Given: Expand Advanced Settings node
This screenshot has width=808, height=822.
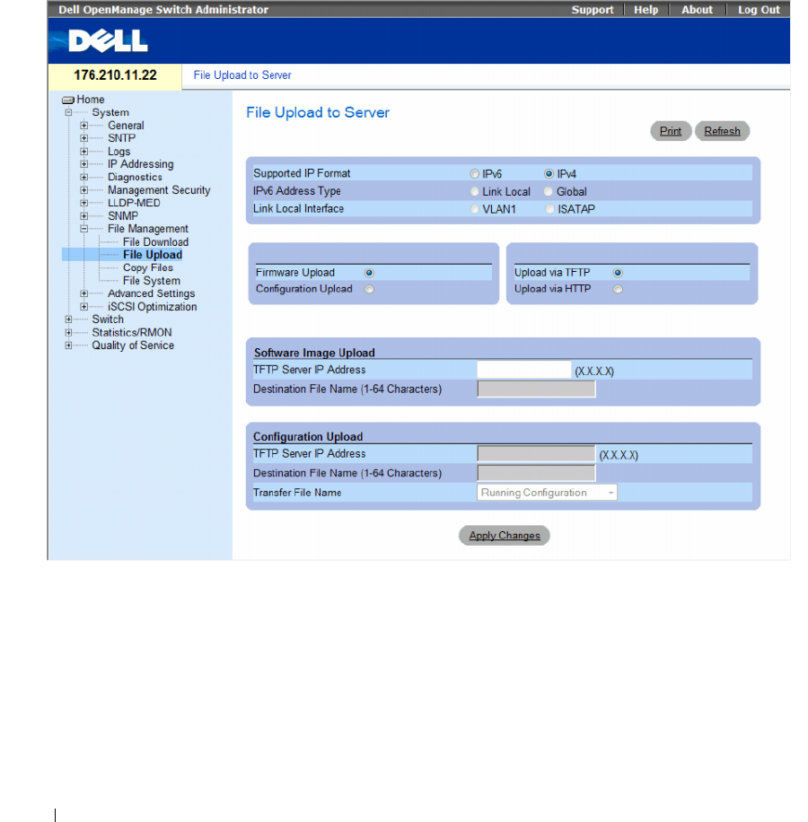Looking at the screenshot, I should coord(83,293).
